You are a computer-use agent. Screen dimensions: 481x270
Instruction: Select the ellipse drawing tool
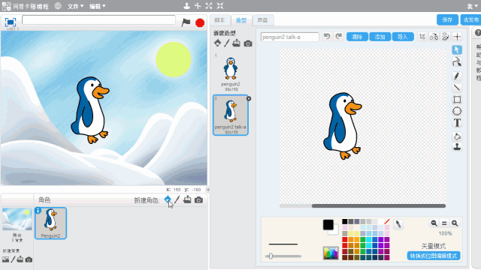(457, 111)
